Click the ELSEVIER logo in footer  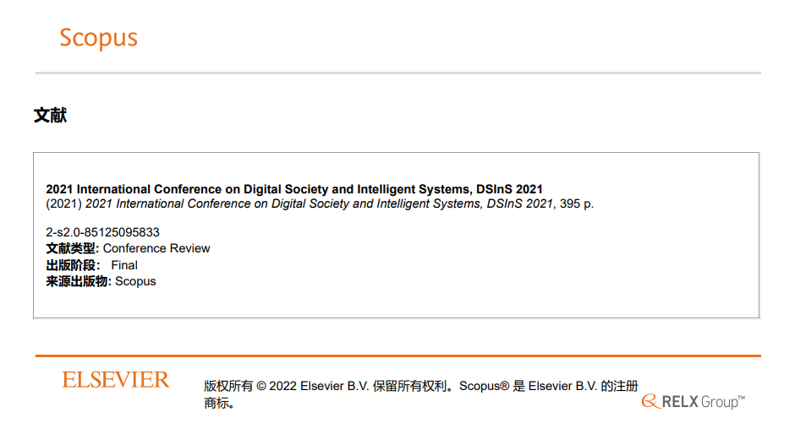[116, 380]
